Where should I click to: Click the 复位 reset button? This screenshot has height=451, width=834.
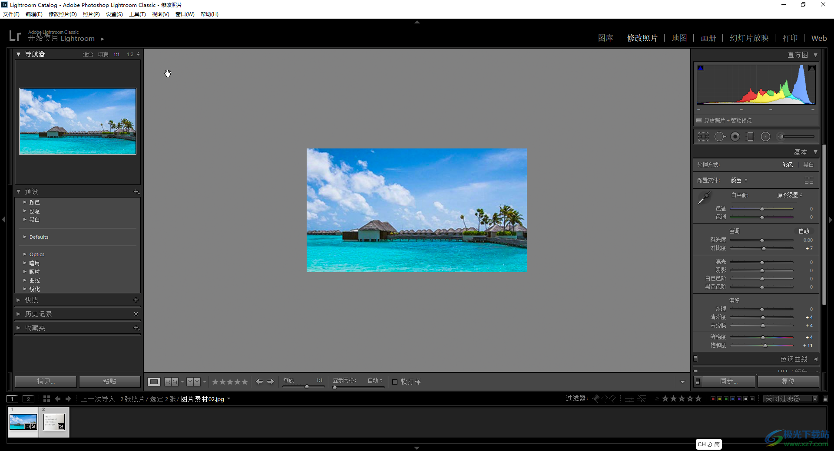[x=788, y=381]
